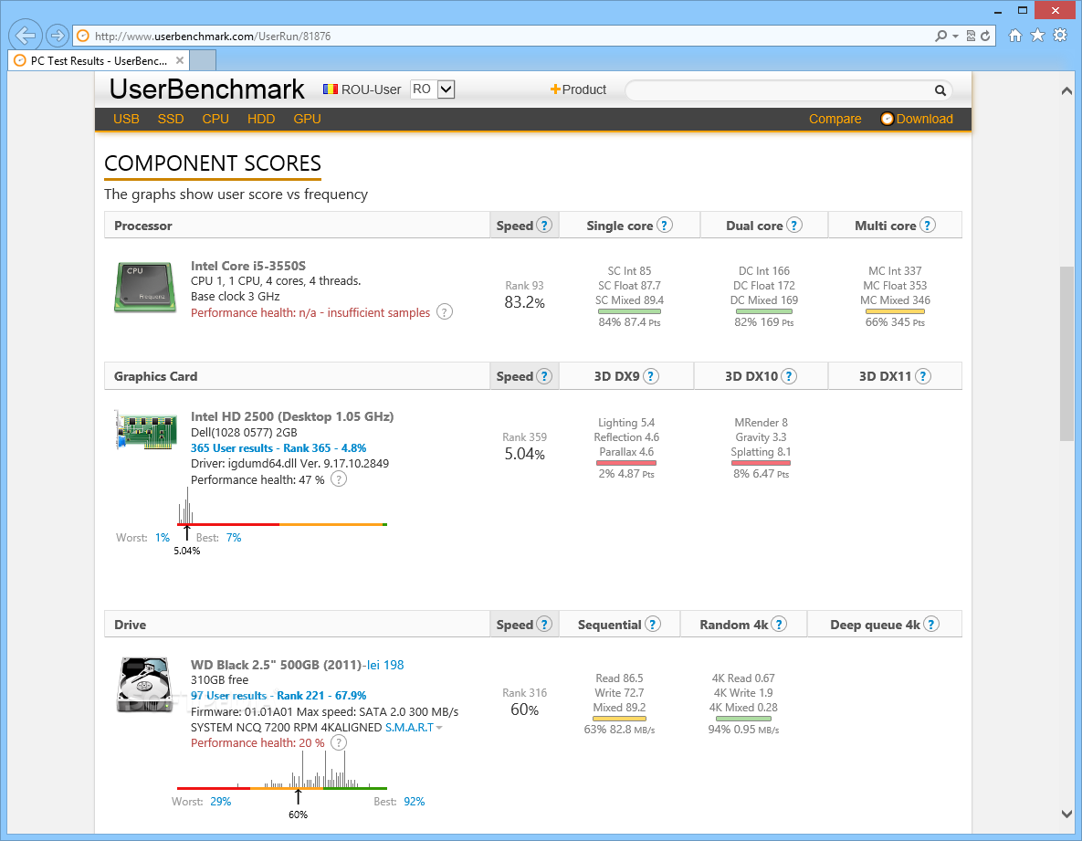The image size is (1082, 841).
Task: Open a new browser tab
Action: [x=203, y=60]
